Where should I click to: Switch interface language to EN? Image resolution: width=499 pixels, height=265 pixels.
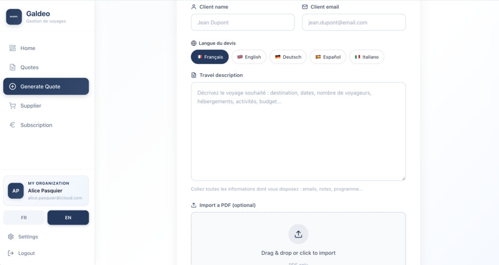point(68,218)
